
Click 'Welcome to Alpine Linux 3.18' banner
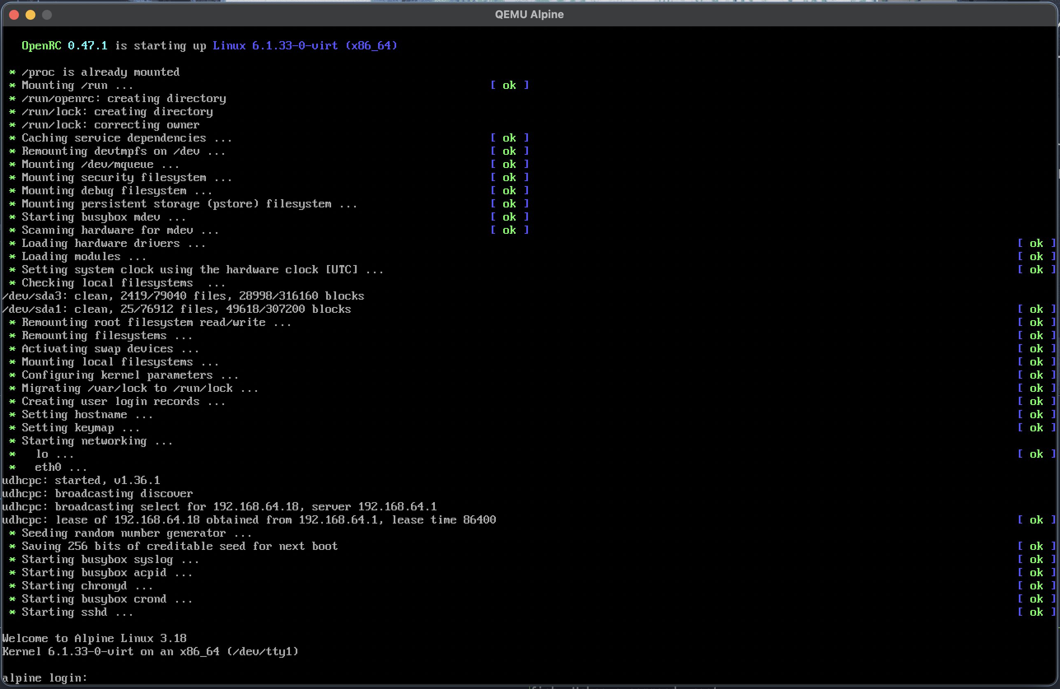(94, 638)
